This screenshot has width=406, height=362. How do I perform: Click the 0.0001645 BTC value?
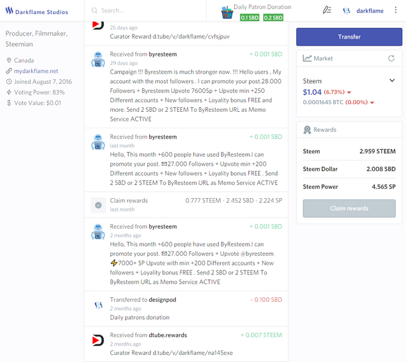click(x=323, y=102)
